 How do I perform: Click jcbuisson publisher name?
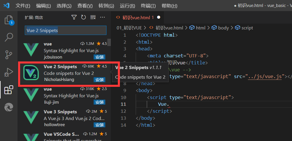click(x=53, y=57)
